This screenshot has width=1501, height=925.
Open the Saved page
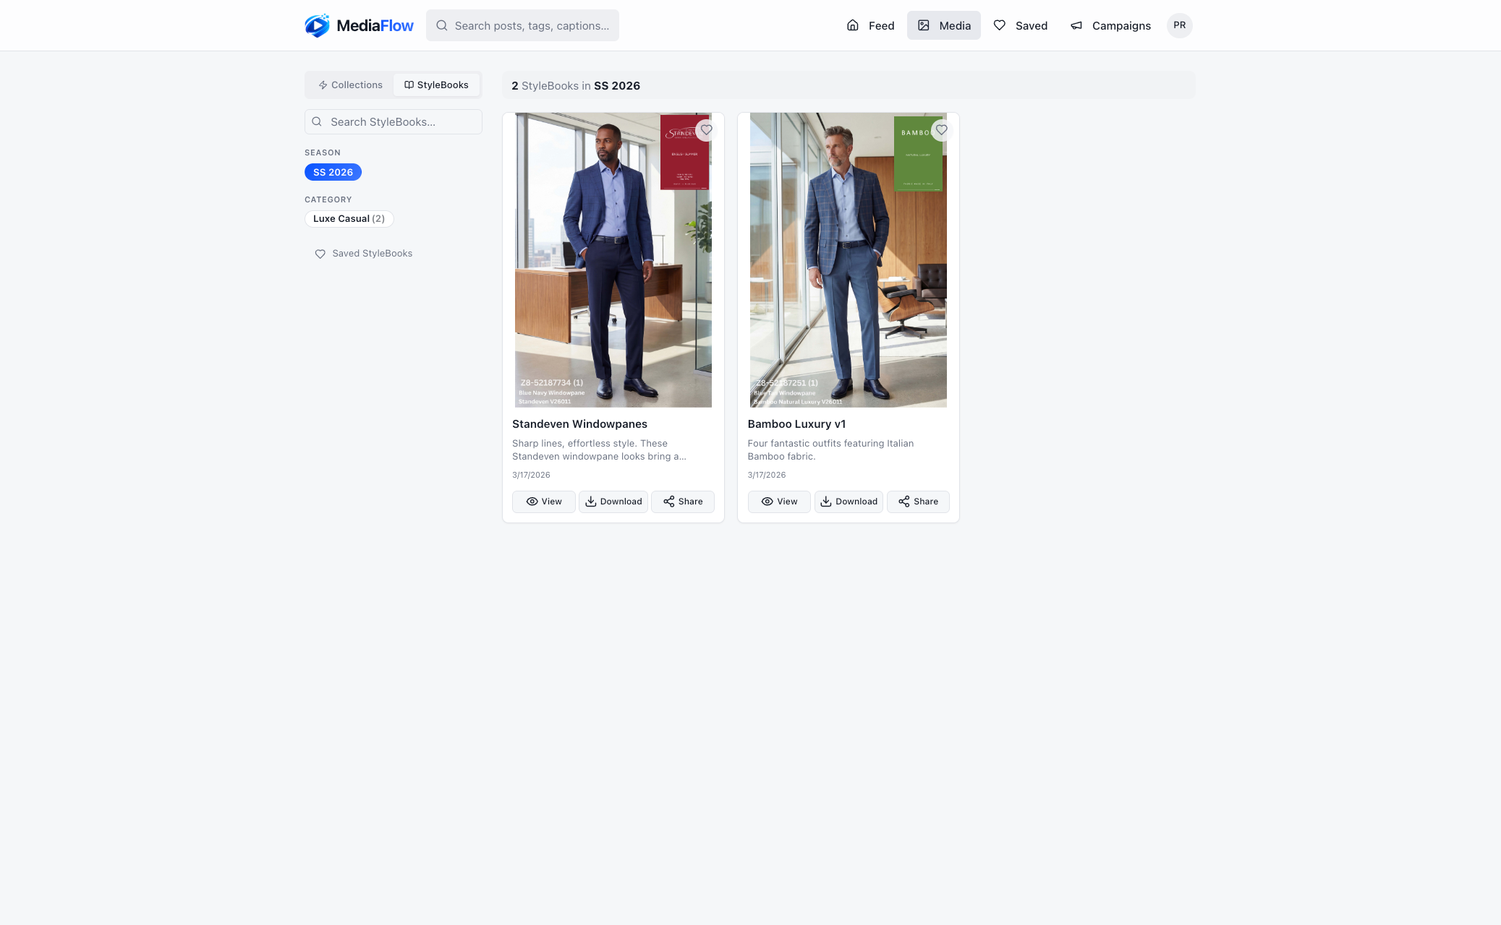tap(1021, 25)
